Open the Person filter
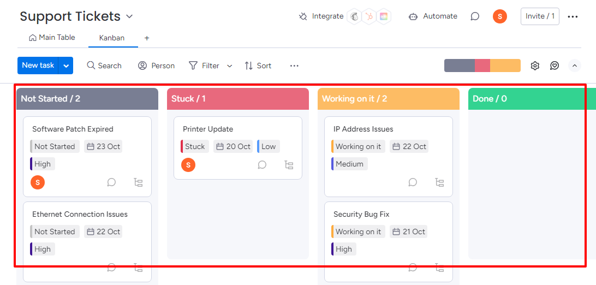 156,66
